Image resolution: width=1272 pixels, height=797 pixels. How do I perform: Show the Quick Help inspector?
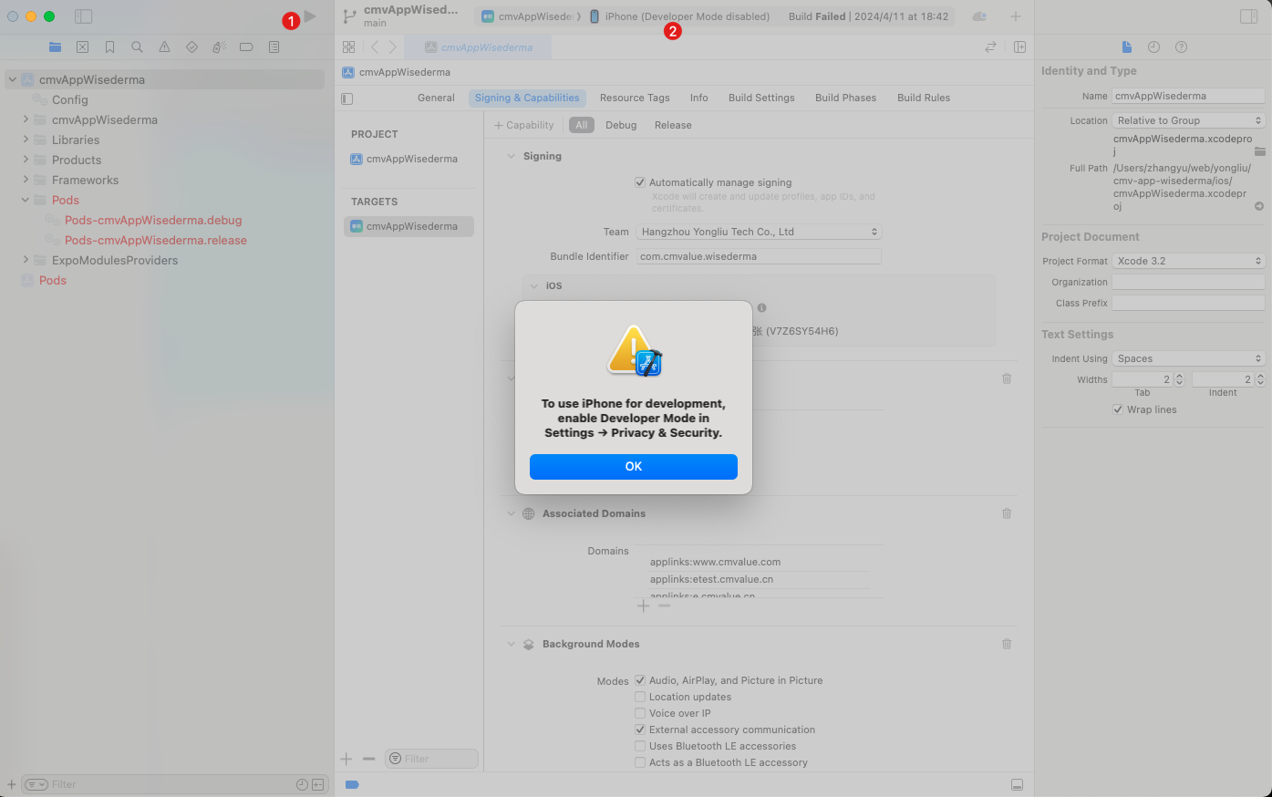[x=1181, y=47]
